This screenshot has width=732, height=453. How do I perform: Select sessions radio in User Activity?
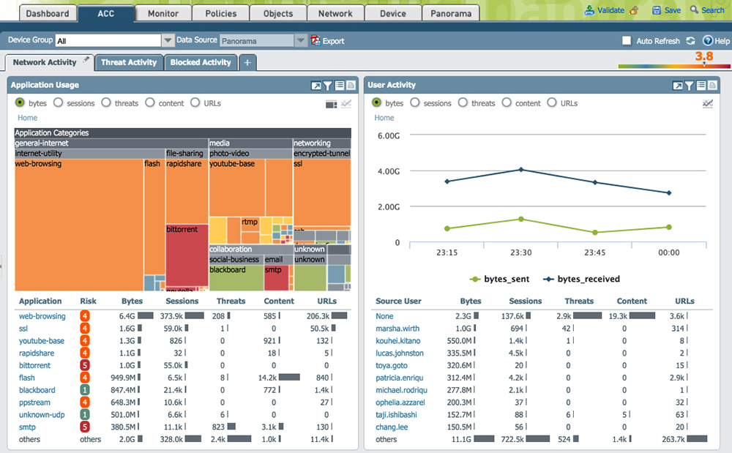point(415,102)
